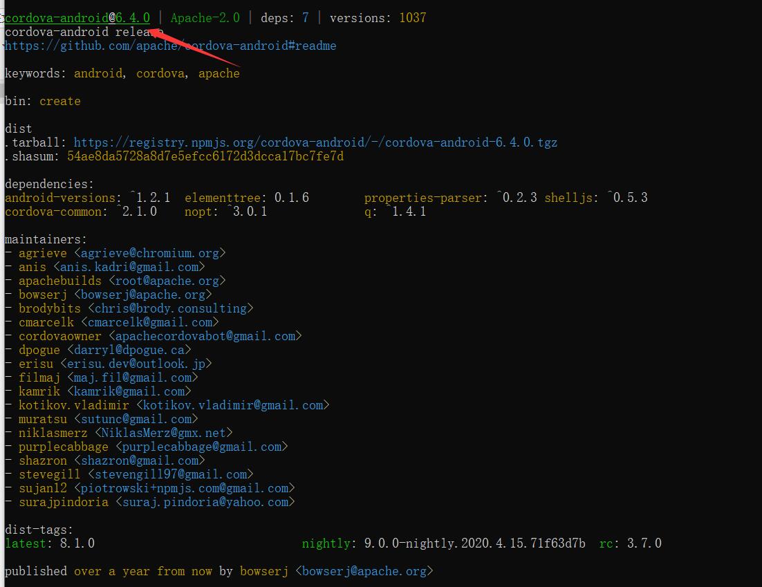
Task: Click the maintainer name agrieve
Action: click(42, 253)
